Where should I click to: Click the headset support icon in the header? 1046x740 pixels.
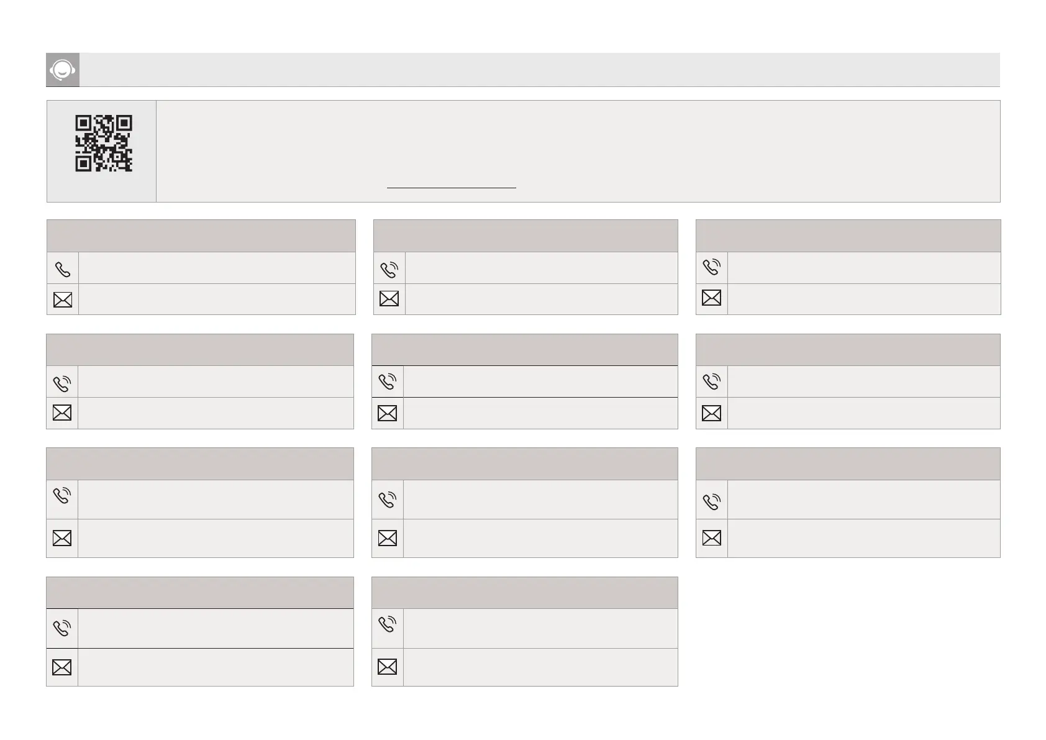tap(63, 70)
